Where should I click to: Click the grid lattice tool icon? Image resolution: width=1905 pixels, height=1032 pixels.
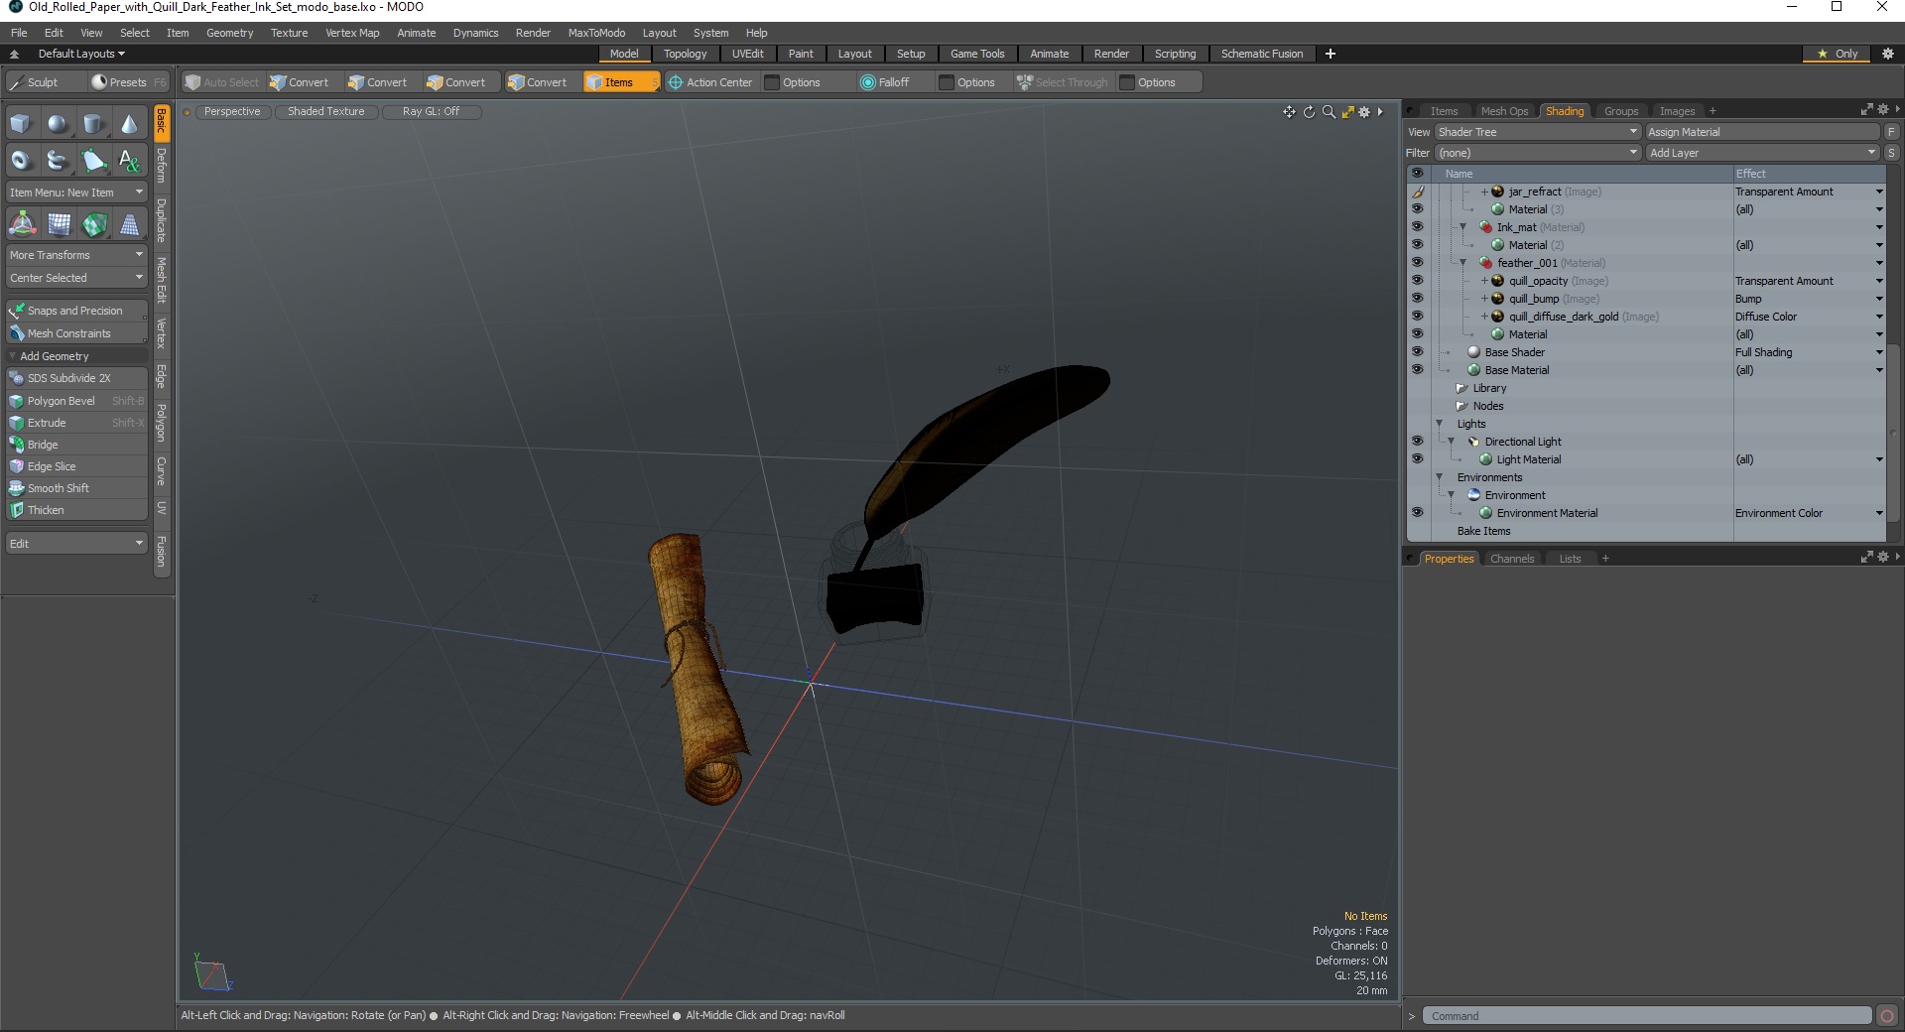59,224
